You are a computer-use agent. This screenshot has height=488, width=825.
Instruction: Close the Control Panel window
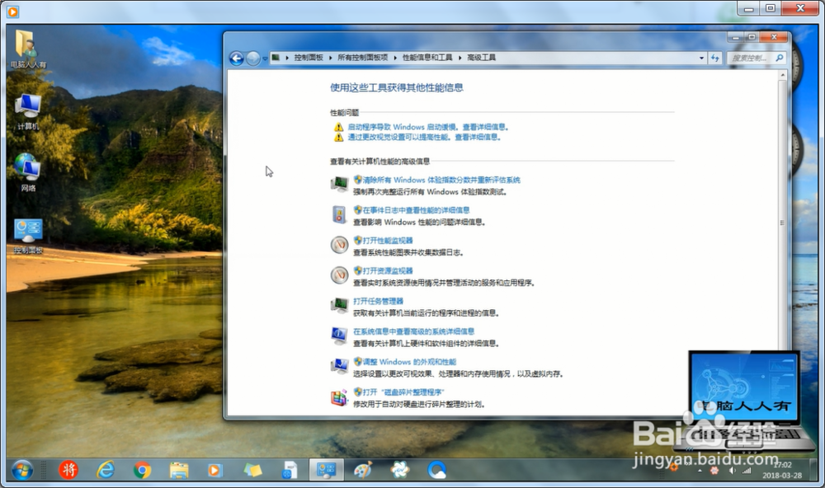pyautogui.click(x=774, y=37)
